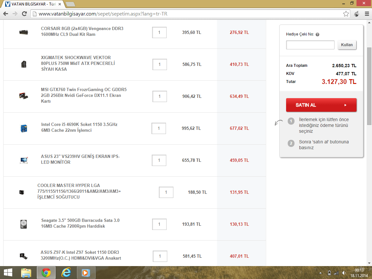
Task: Click the Cooler Master cooler thumbnail
Action: [x=22, y=192]
